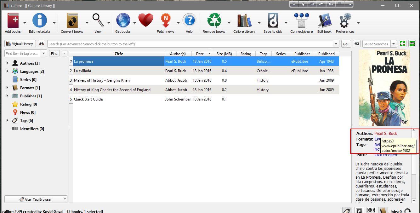Expand the Tags [6] tree node
This screenshot has width=420, height=213.
[x=8, y=120]
